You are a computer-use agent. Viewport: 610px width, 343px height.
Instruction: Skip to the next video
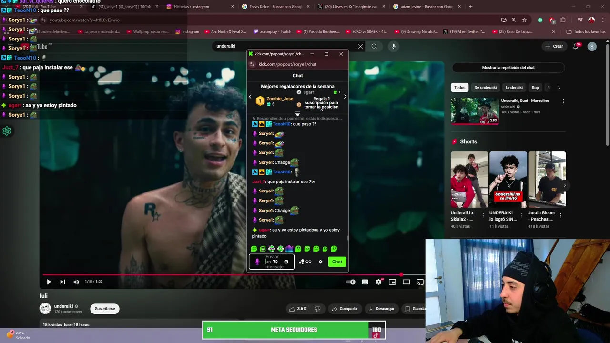tap(62, 282)
